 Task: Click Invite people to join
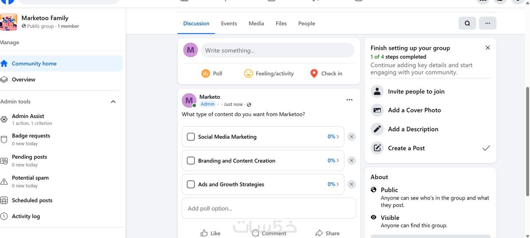pos(416,92)
